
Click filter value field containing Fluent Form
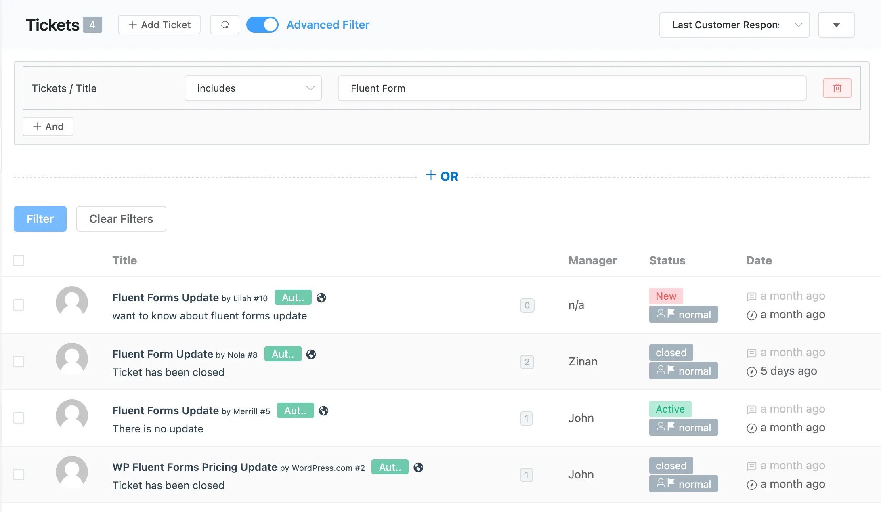coord(572,88)
